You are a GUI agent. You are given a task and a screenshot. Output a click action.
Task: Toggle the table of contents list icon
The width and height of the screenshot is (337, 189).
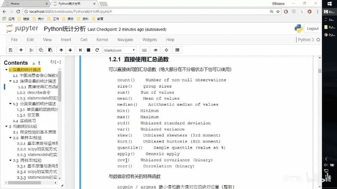[177, 50]
